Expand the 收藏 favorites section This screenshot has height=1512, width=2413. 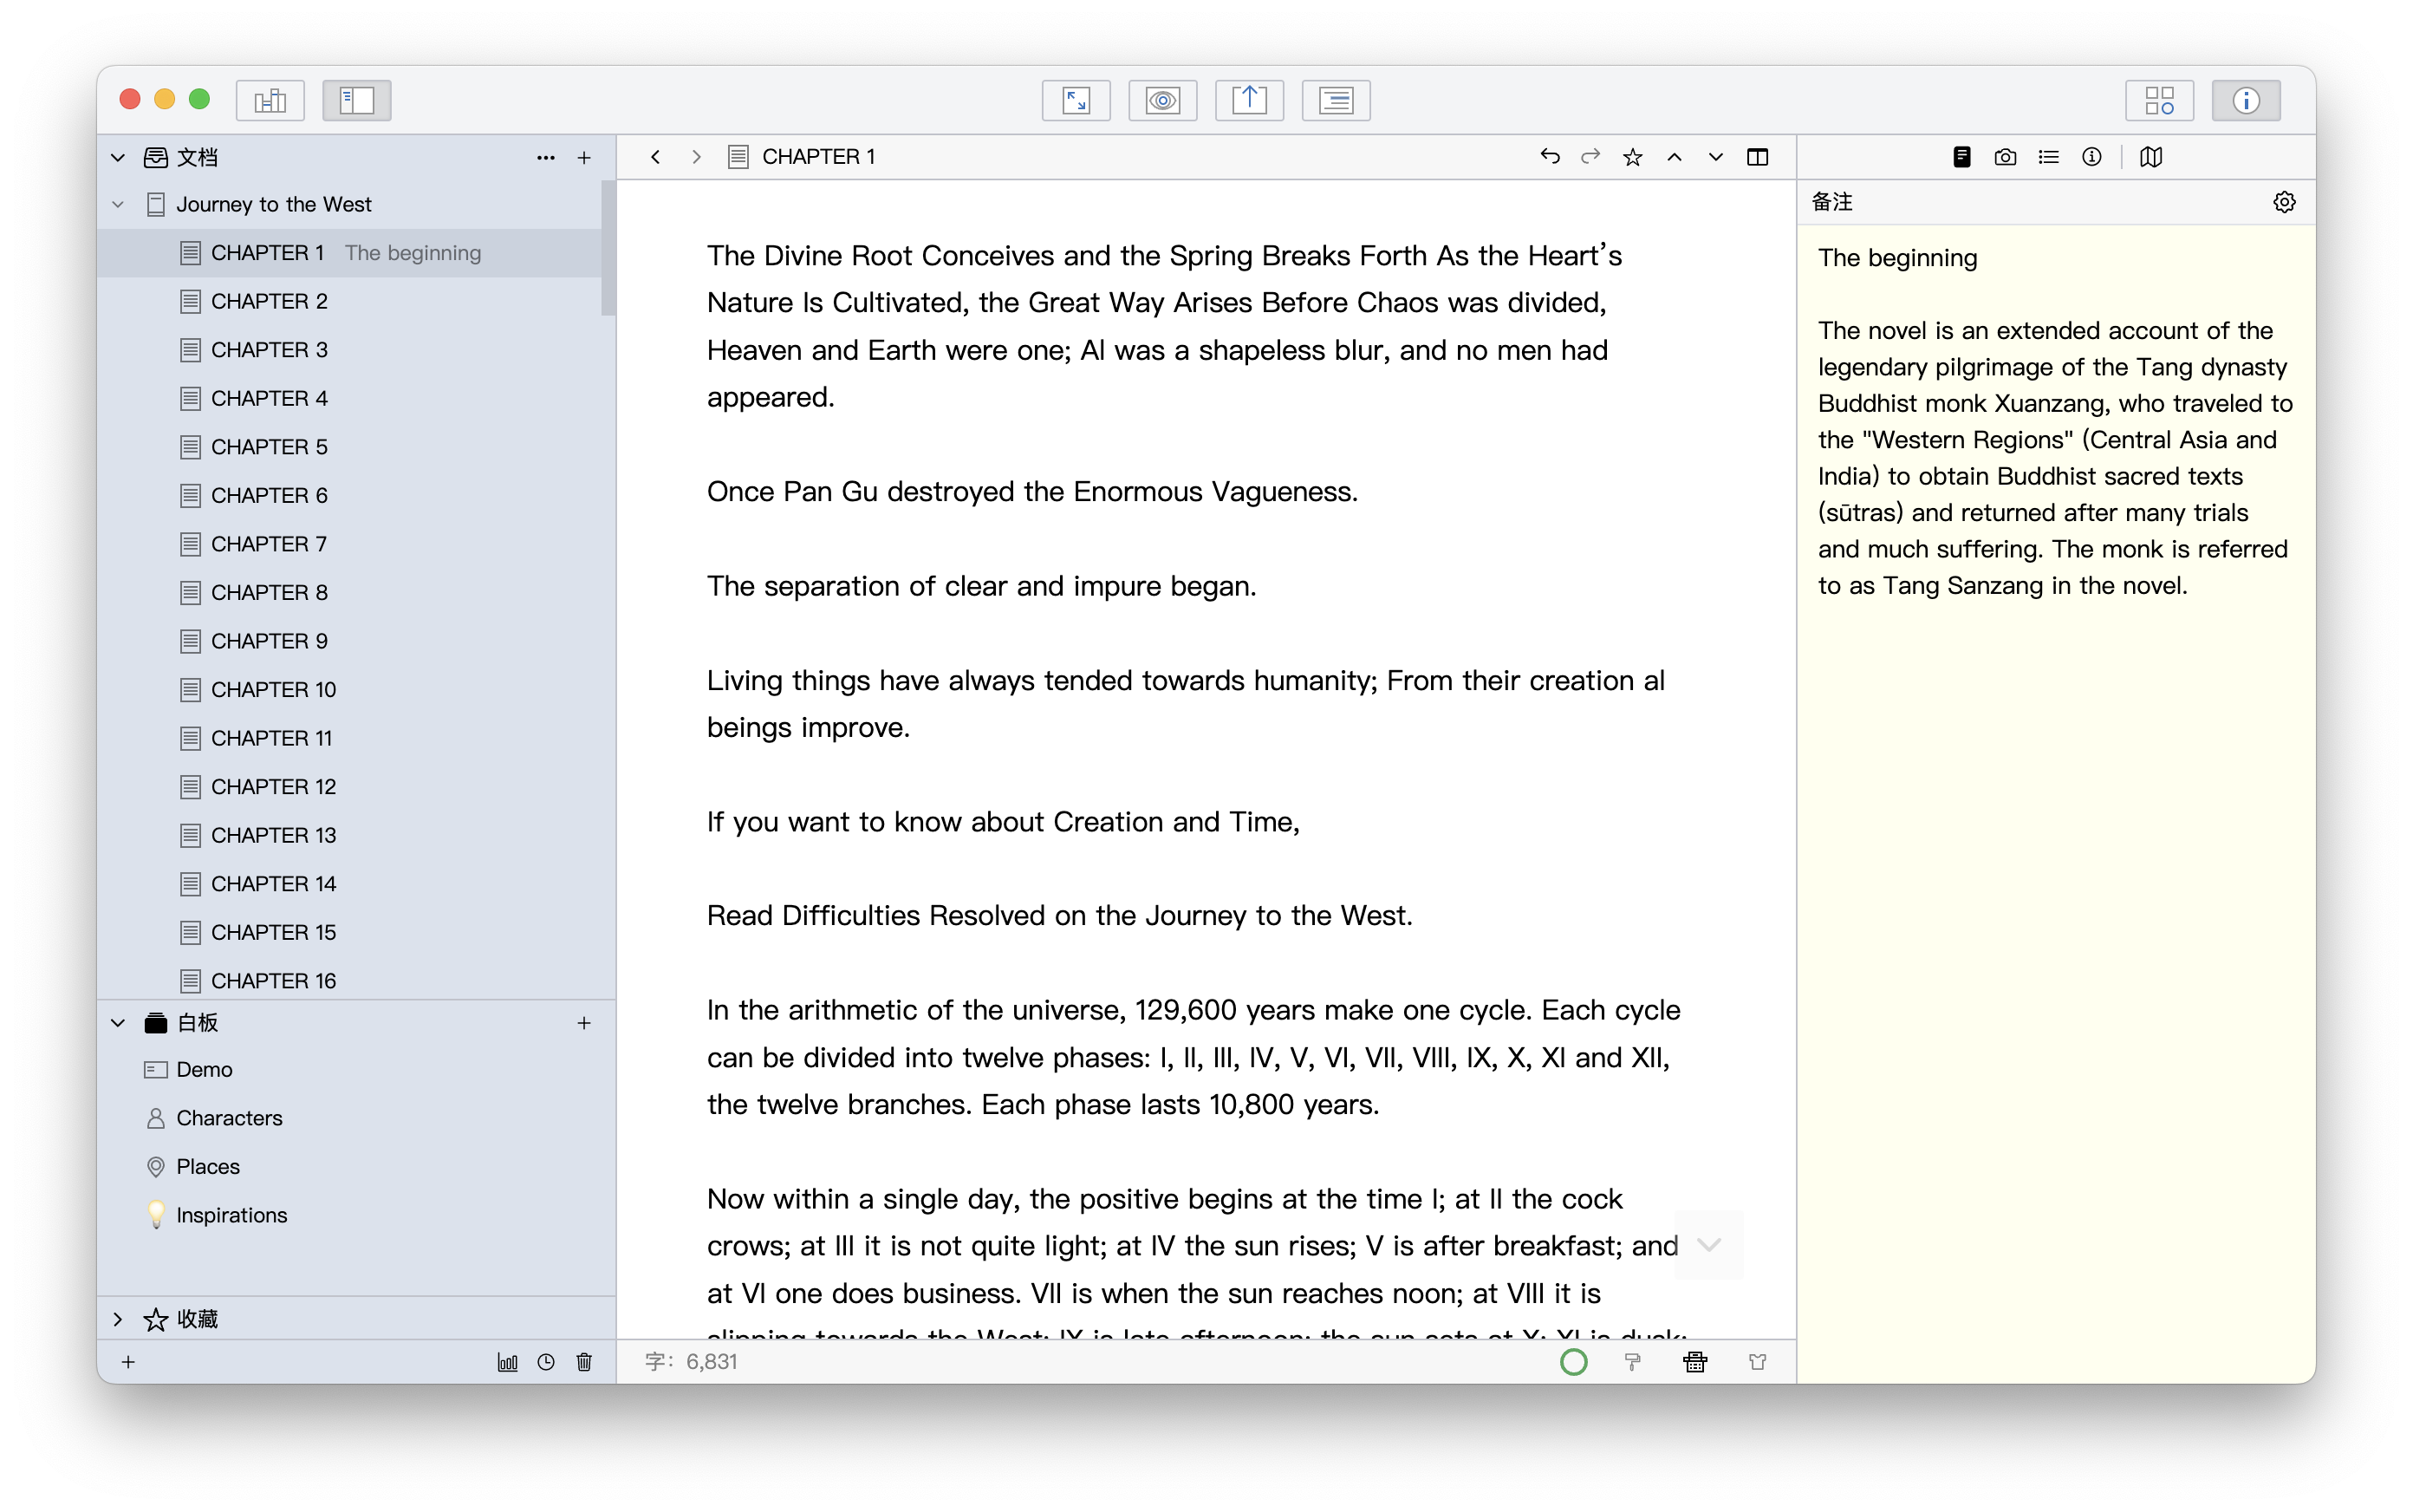click(x=118, y=1319)
